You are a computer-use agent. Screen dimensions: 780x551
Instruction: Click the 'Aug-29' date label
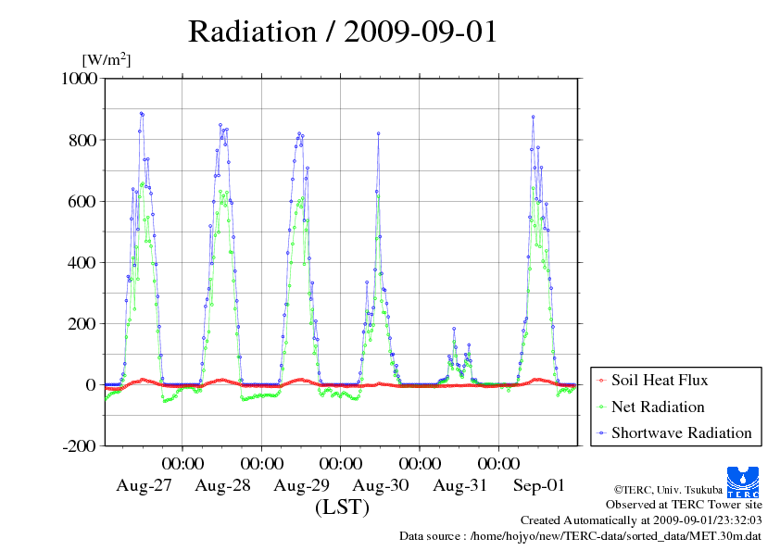[301, 485]
